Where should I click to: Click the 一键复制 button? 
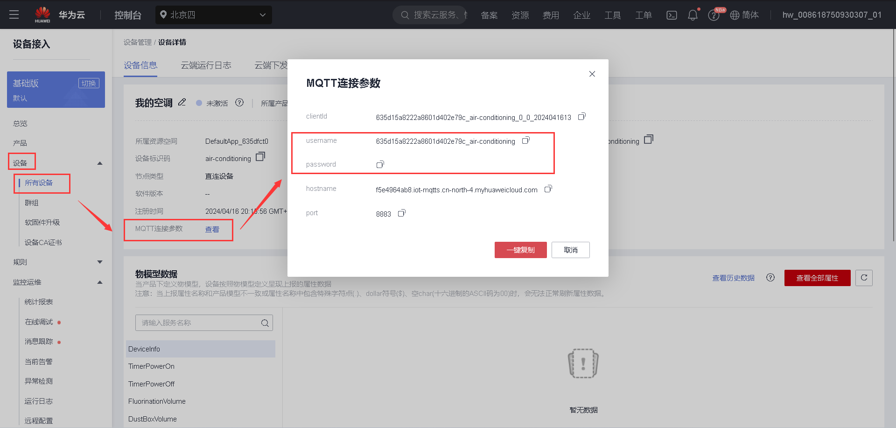pyautogui.click(x=520, y=250)
